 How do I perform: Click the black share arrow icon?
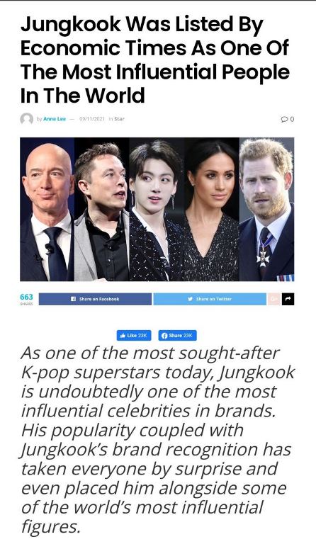(x=288, y=299)
